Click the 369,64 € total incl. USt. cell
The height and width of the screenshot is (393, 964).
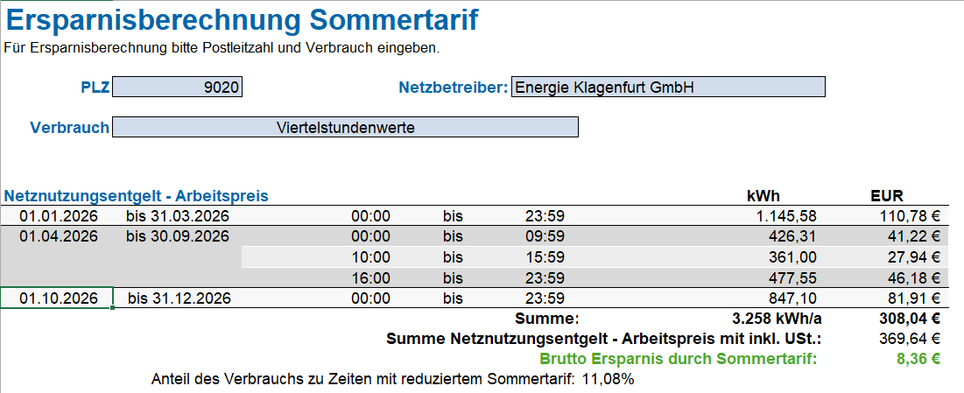click(x=910, y=338)
